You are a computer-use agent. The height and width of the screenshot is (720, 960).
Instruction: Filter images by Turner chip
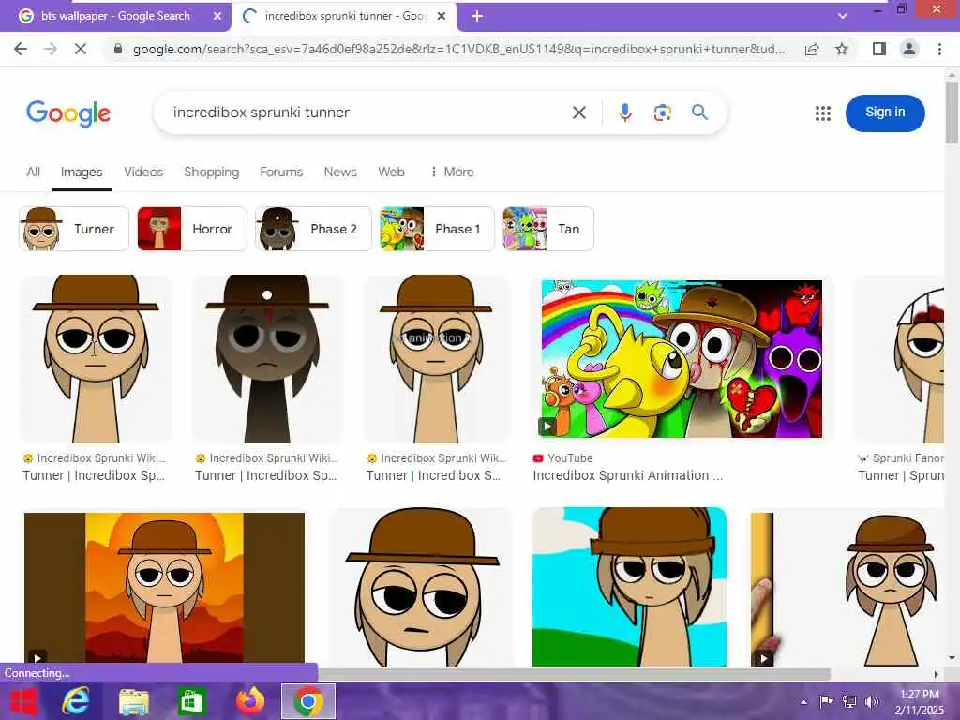pyautogui.click(x=73, y=229)
